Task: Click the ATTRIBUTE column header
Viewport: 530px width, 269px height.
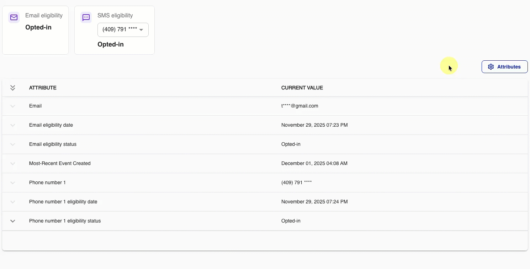Action: (x=43, y=88)
